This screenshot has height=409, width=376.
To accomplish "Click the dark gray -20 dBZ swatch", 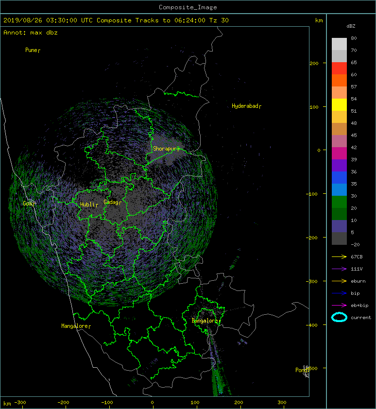I will [339, 239].
